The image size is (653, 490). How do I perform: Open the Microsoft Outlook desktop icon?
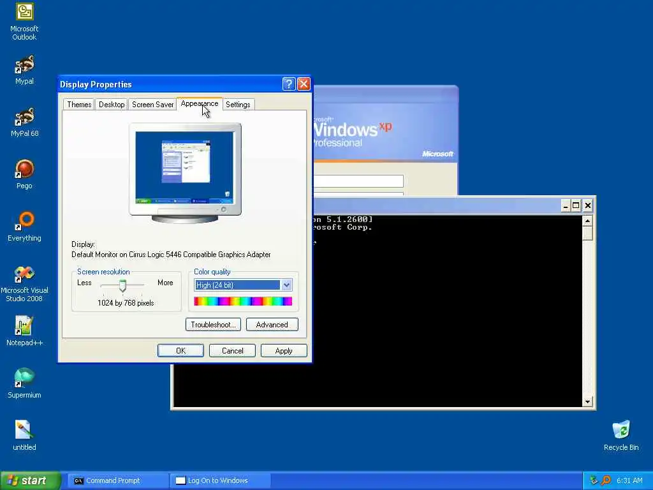(x=24, y=22)
